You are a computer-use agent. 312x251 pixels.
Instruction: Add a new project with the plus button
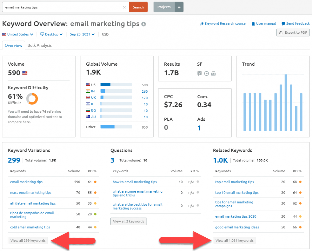179,7
